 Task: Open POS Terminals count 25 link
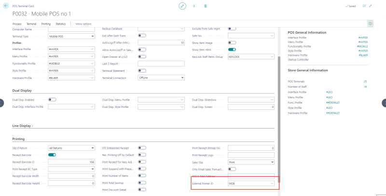point(365,81)
